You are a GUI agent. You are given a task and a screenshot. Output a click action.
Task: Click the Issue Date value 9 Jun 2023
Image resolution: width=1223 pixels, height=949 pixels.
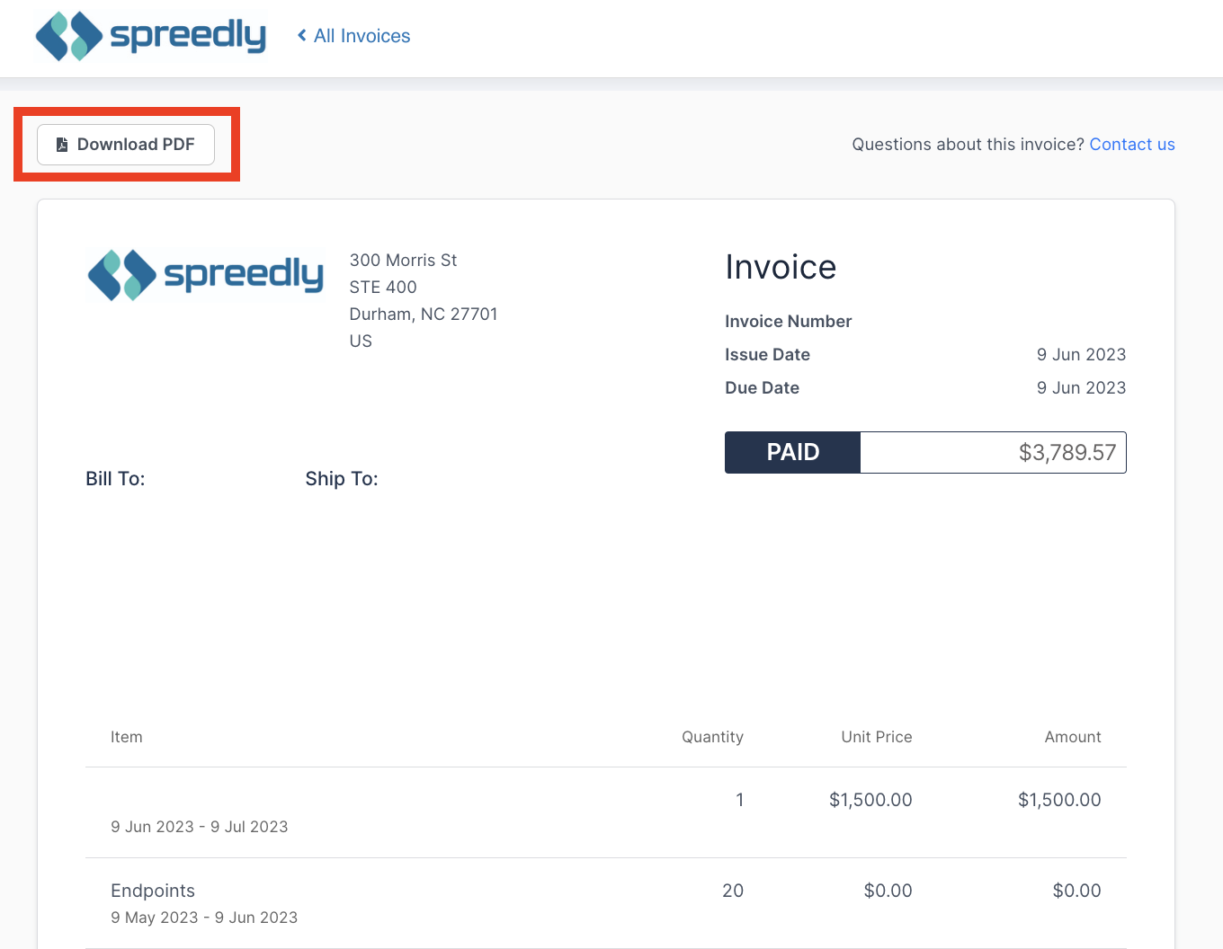[x=1081, y=354]
